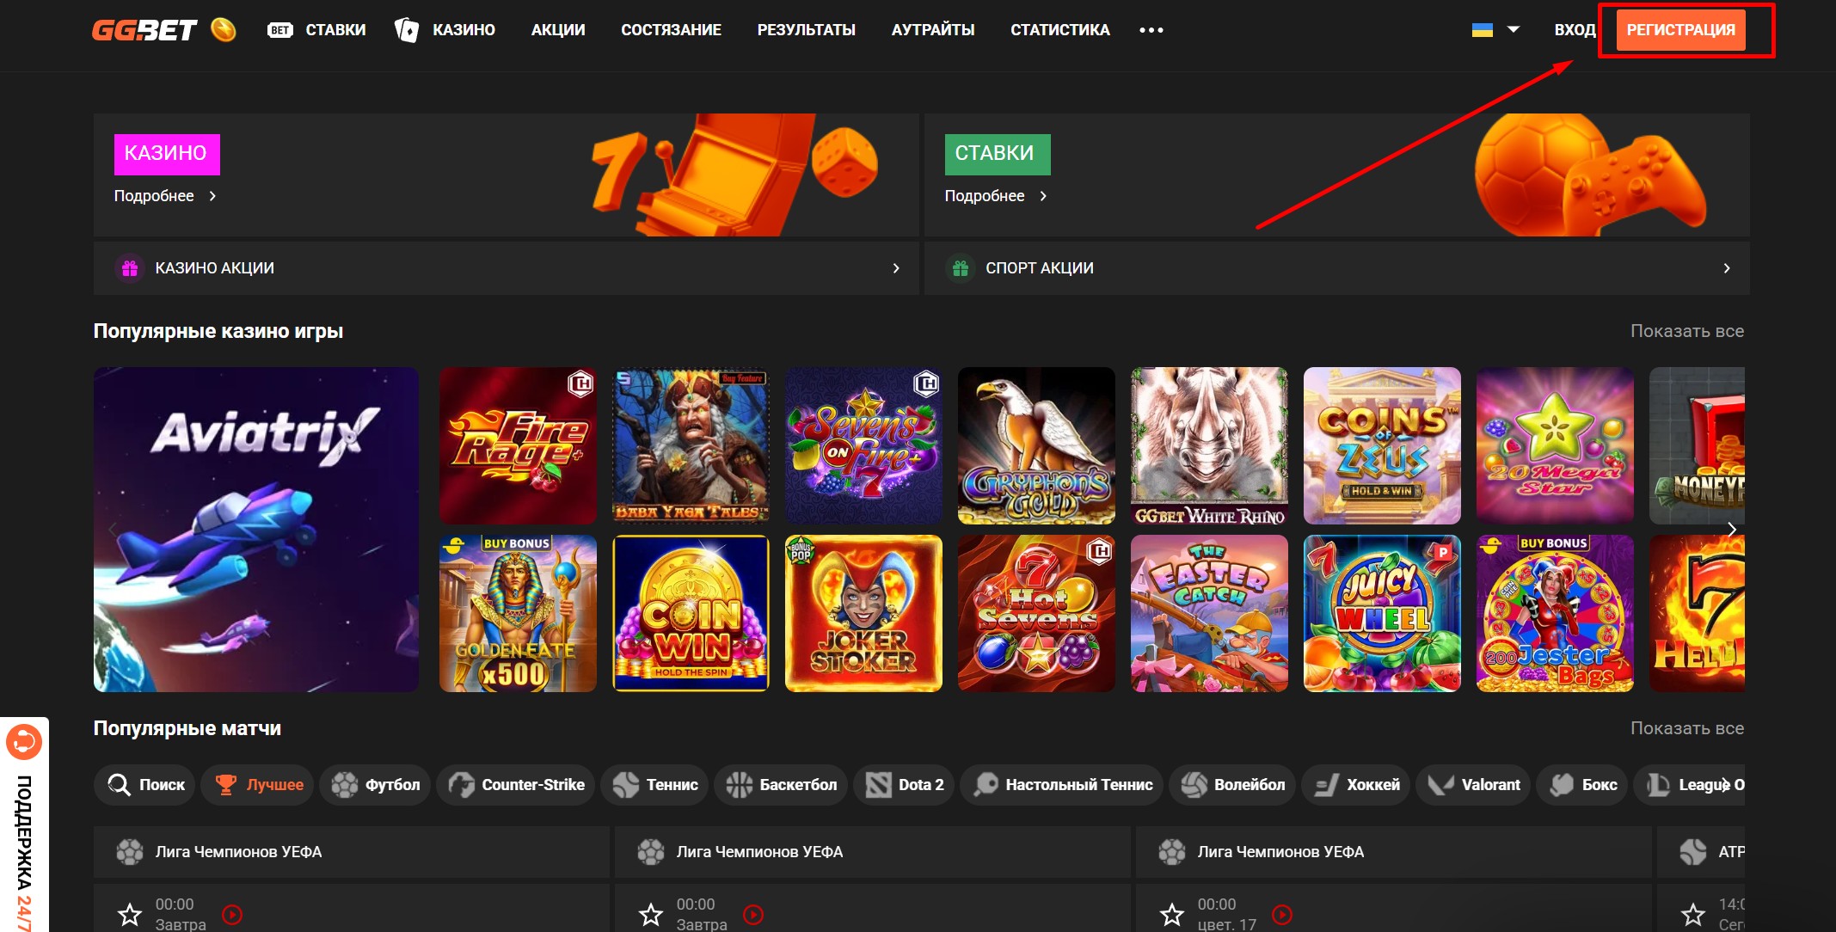Open Joker Stoker game thumbnail
Image resolution: width=1836 pixels, height=932 pixels.
tap(863, 613)
